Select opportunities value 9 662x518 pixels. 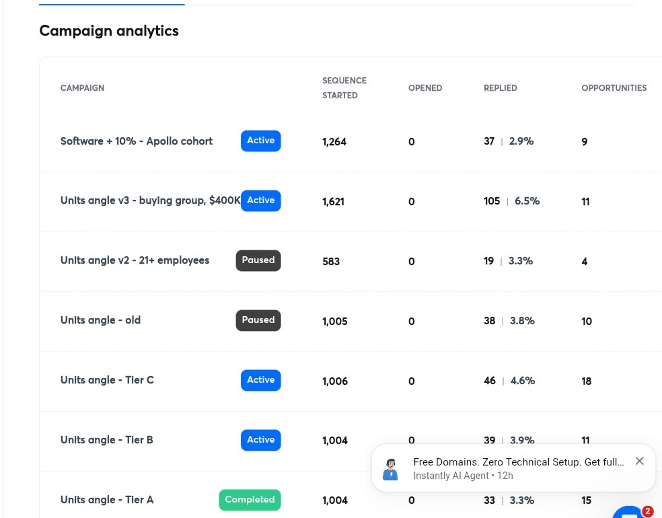[585, 142]
